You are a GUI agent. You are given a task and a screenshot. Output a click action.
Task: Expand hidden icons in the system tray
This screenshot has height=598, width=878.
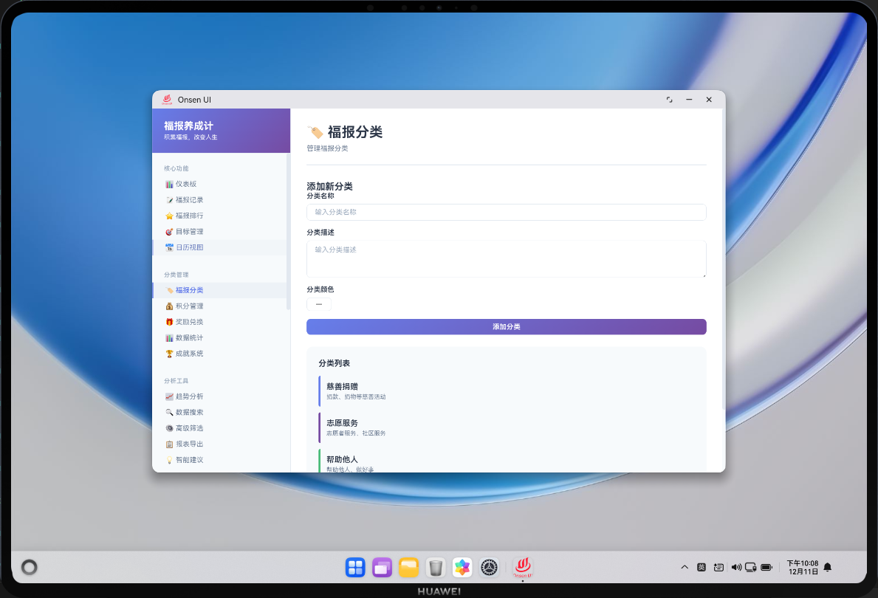click(x=685, y=567)
